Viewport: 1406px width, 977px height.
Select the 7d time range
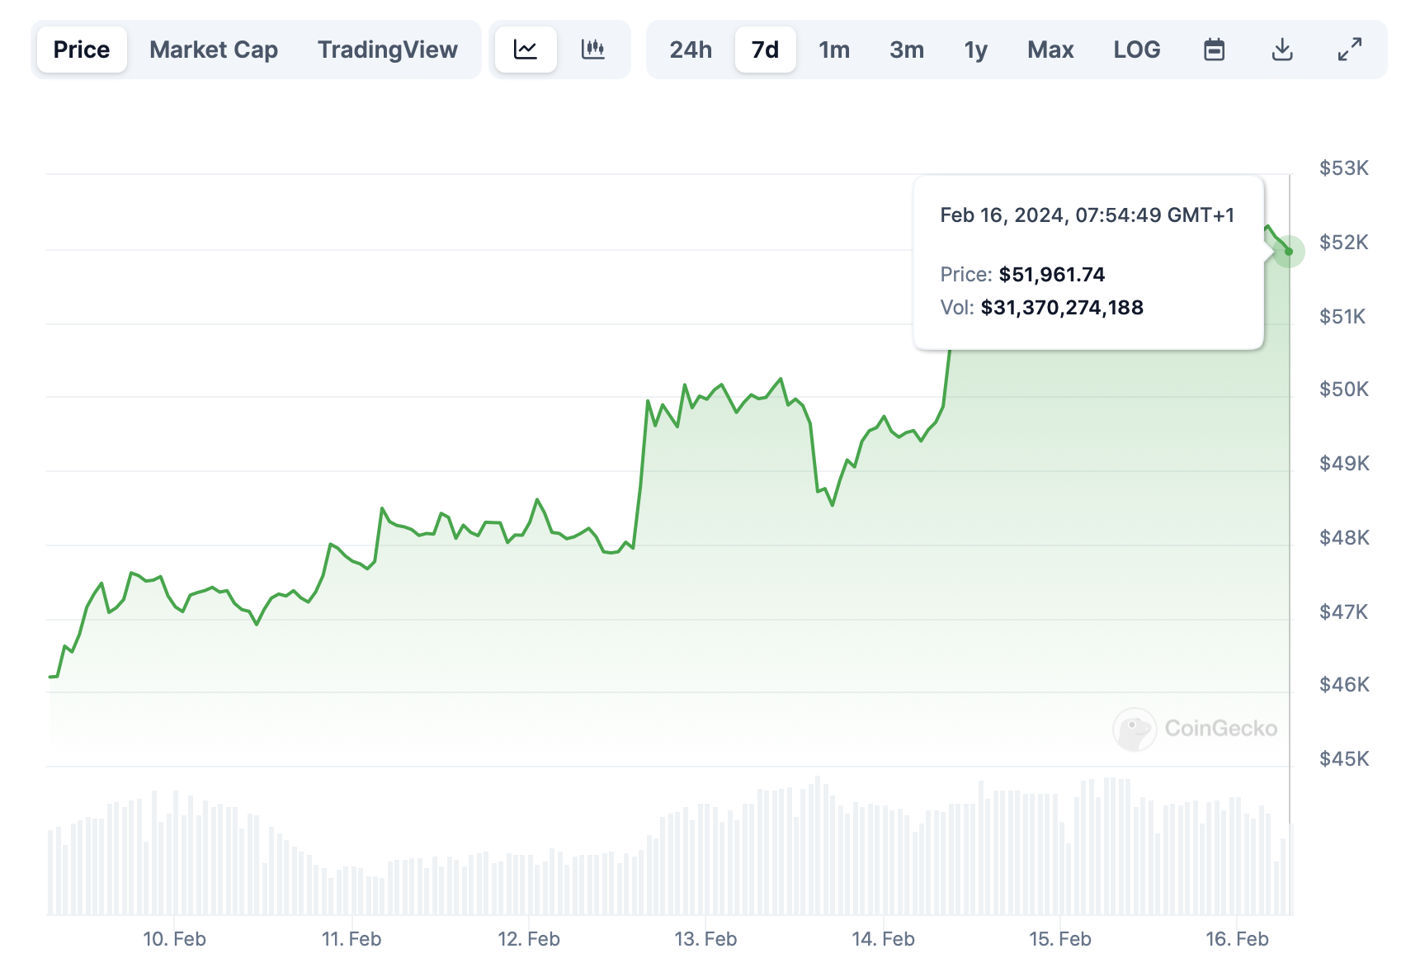click(x=765, y=50)
